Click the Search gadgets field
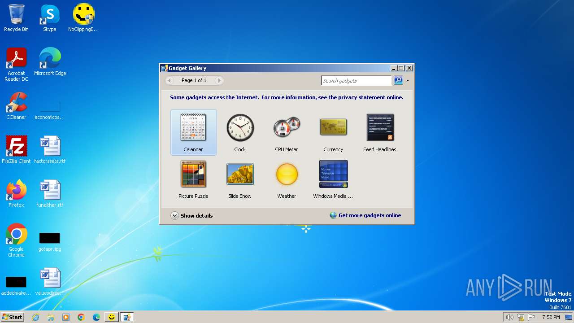Screen dimensions: 574x323 coord(357,81)
